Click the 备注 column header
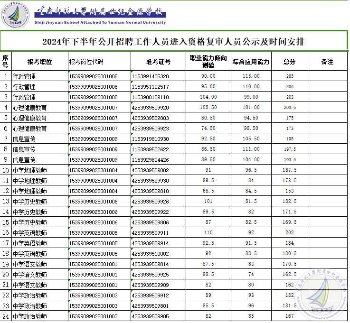The width and height of the screenshot is (350, 323). (327, 62)
